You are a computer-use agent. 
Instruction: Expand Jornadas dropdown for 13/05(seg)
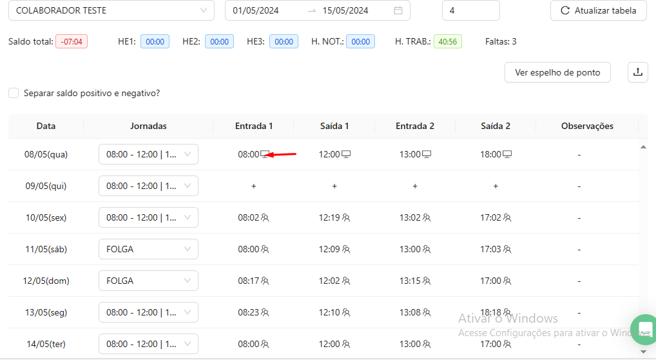point(148,312)
